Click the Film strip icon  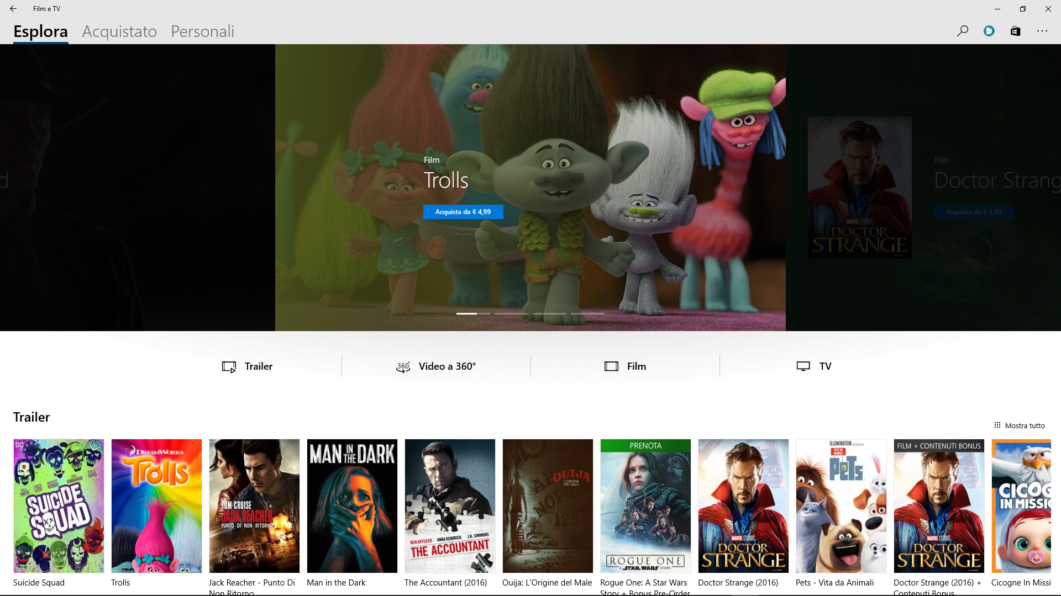pyautogui.click(x=611, y=366)
